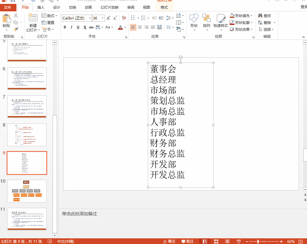The image size is (307, 244).
Task: Select slide 10 thumbnail in the panel
Action: click(x=27, y=191)
